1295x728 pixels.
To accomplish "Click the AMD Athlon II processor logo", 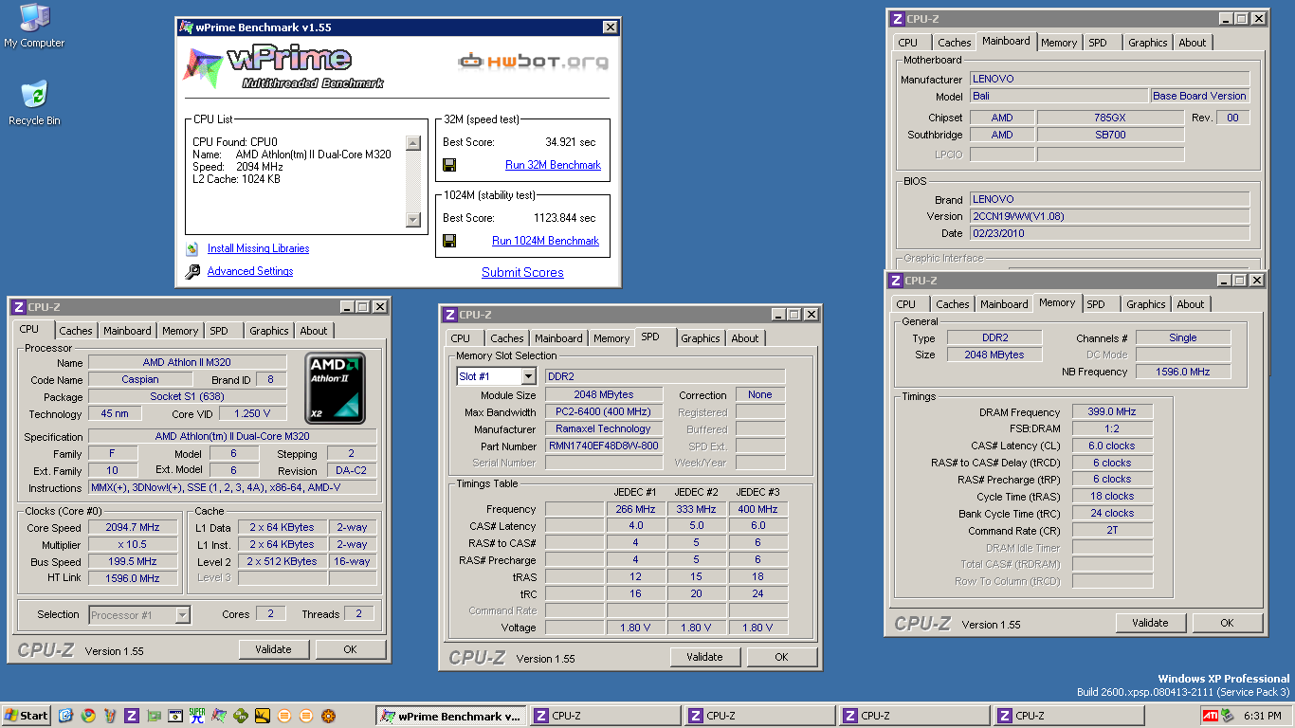I will pyautogui.click(x=335, y=388).
